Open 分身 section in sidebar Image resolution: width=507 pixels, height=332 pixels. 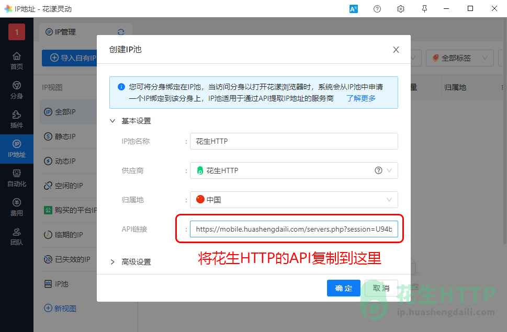point(17,90)
